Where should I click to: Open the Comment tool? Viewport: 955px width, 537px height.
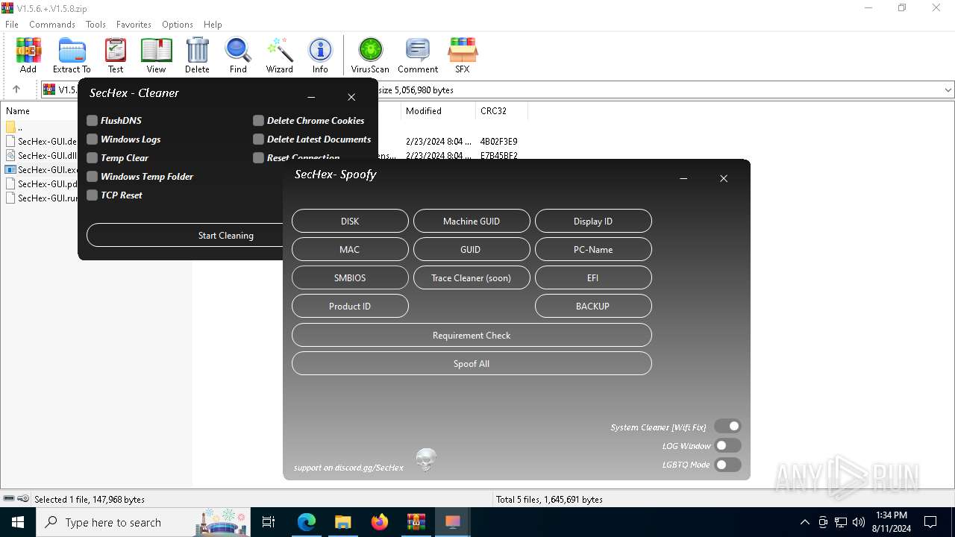pyautogui.click(x=418, y=55)
